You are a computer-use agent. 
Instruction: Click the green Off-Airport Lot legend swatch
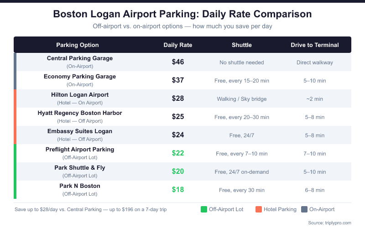pyautogui.click(x=204, y=209)
